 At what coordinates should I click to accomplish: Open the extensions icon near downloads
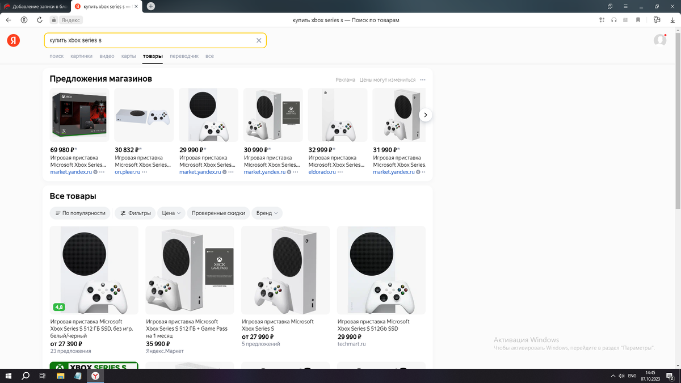[657, 20]
